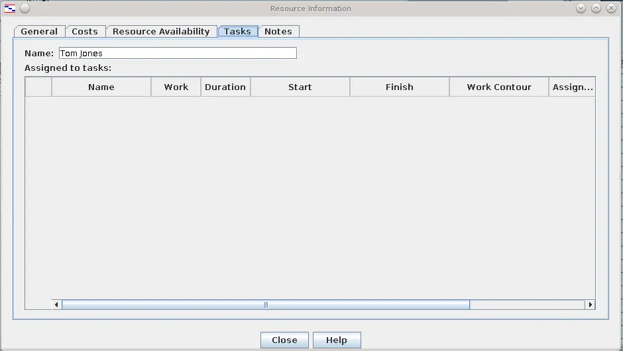Click the Name input field with Tom Jones
Viewport: 623px width, 351px height.
(x=178, y=53)
